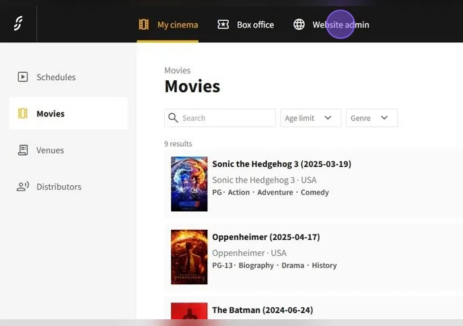
Task: Switch to the My cinema tab
Action: [x=177, y=25]
